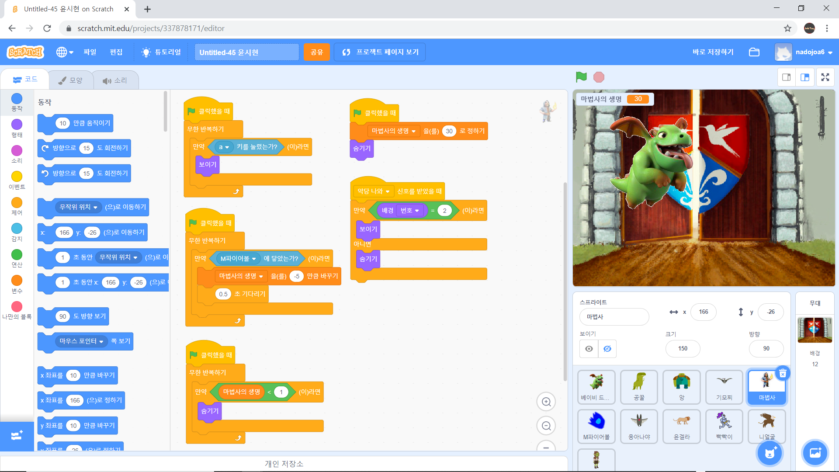This screenshot has height=472, width=839.
Task: Click the project title input field
Action: [x=246, y=52]
